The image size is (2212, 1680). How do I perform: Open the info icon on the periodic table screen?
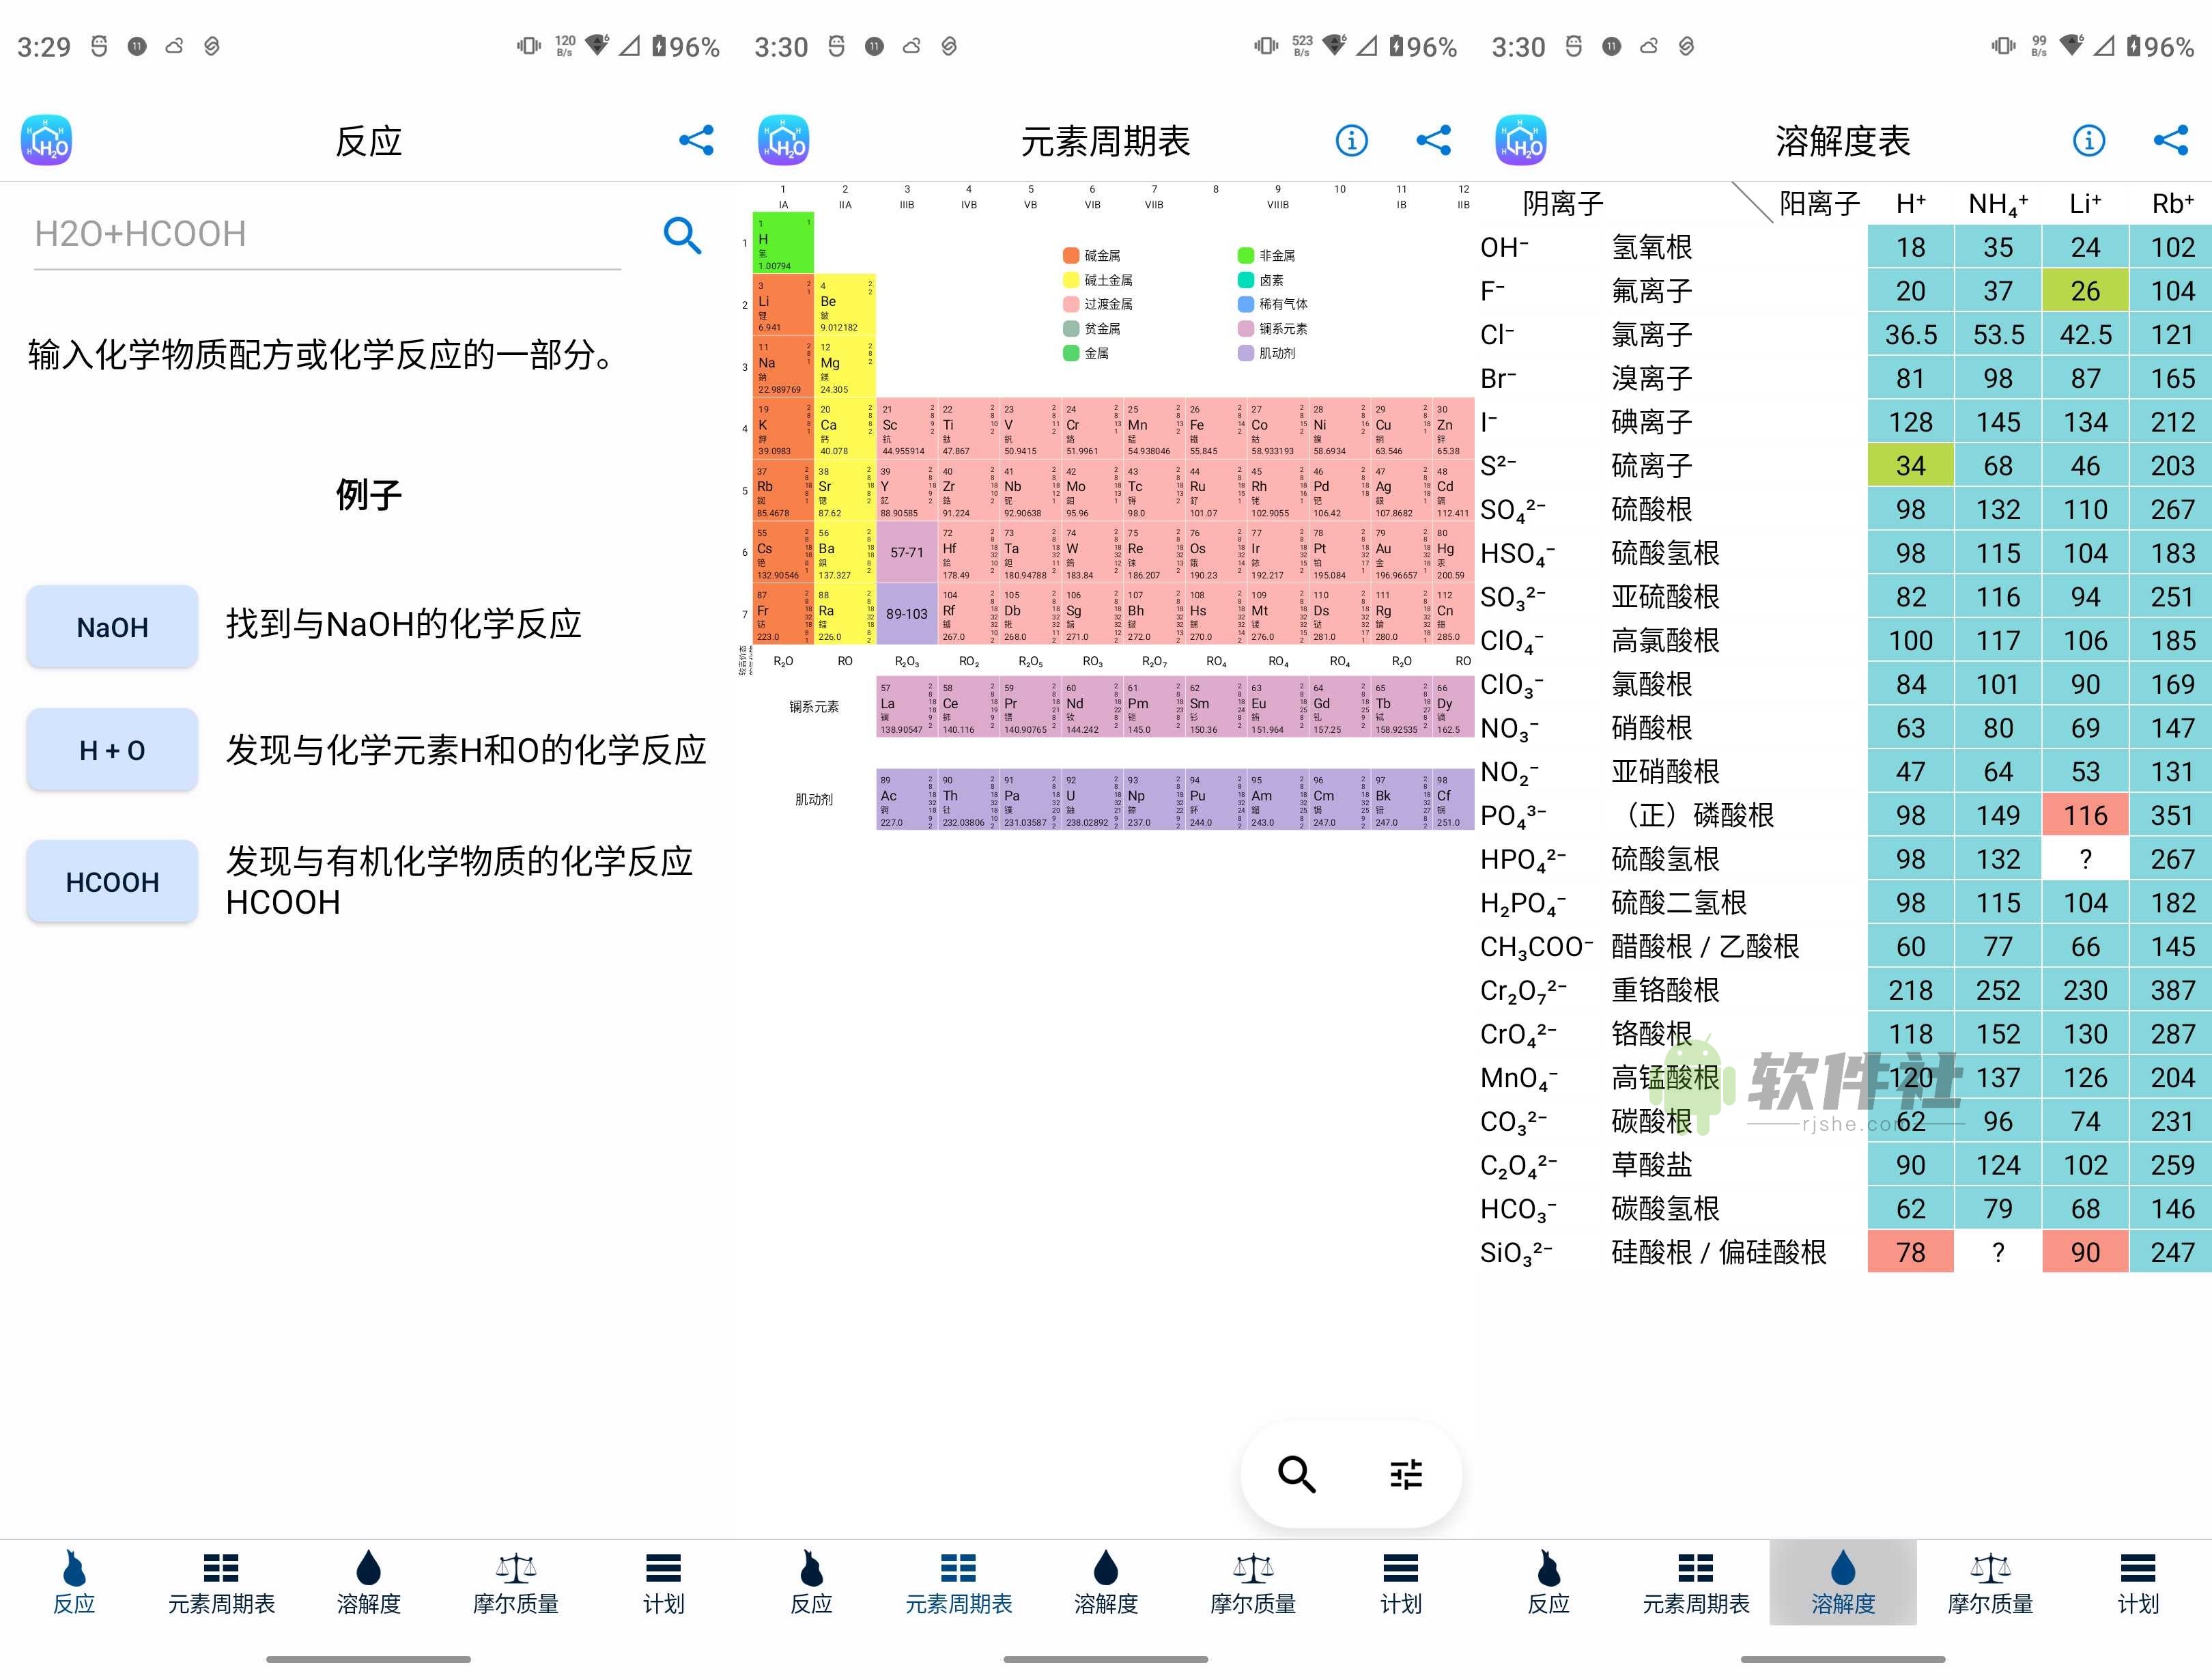pos(1352,140)
